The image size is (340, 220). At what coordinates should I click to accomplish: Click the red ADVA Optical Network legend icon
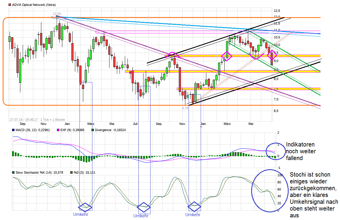[x=9, y=5]
